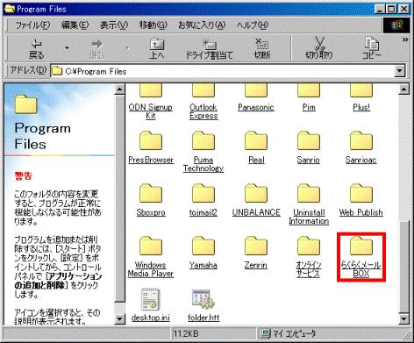This screenshot has height=343, width=414.
Task: Select the PresBrowser folder
Action: pyautogui.click(x=151, y=147)
